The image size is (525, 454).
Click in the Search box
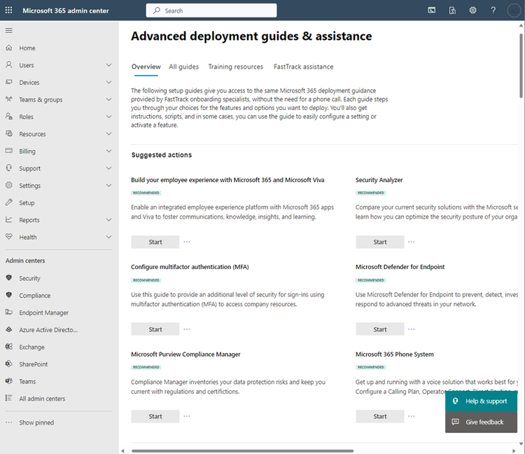tap(211, 11)
